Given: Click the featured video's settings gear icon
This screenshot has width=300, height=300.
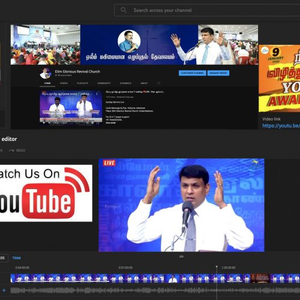Looking at the screenshot, I should pyautogui.click(x=92, y=122).
